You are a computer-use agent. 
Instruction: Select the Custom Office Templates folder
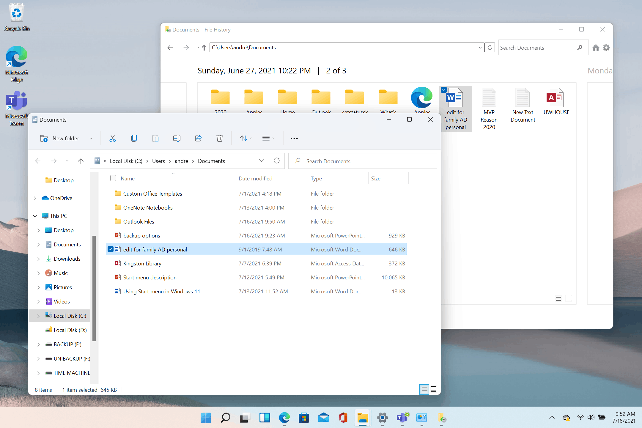[152, 193]
